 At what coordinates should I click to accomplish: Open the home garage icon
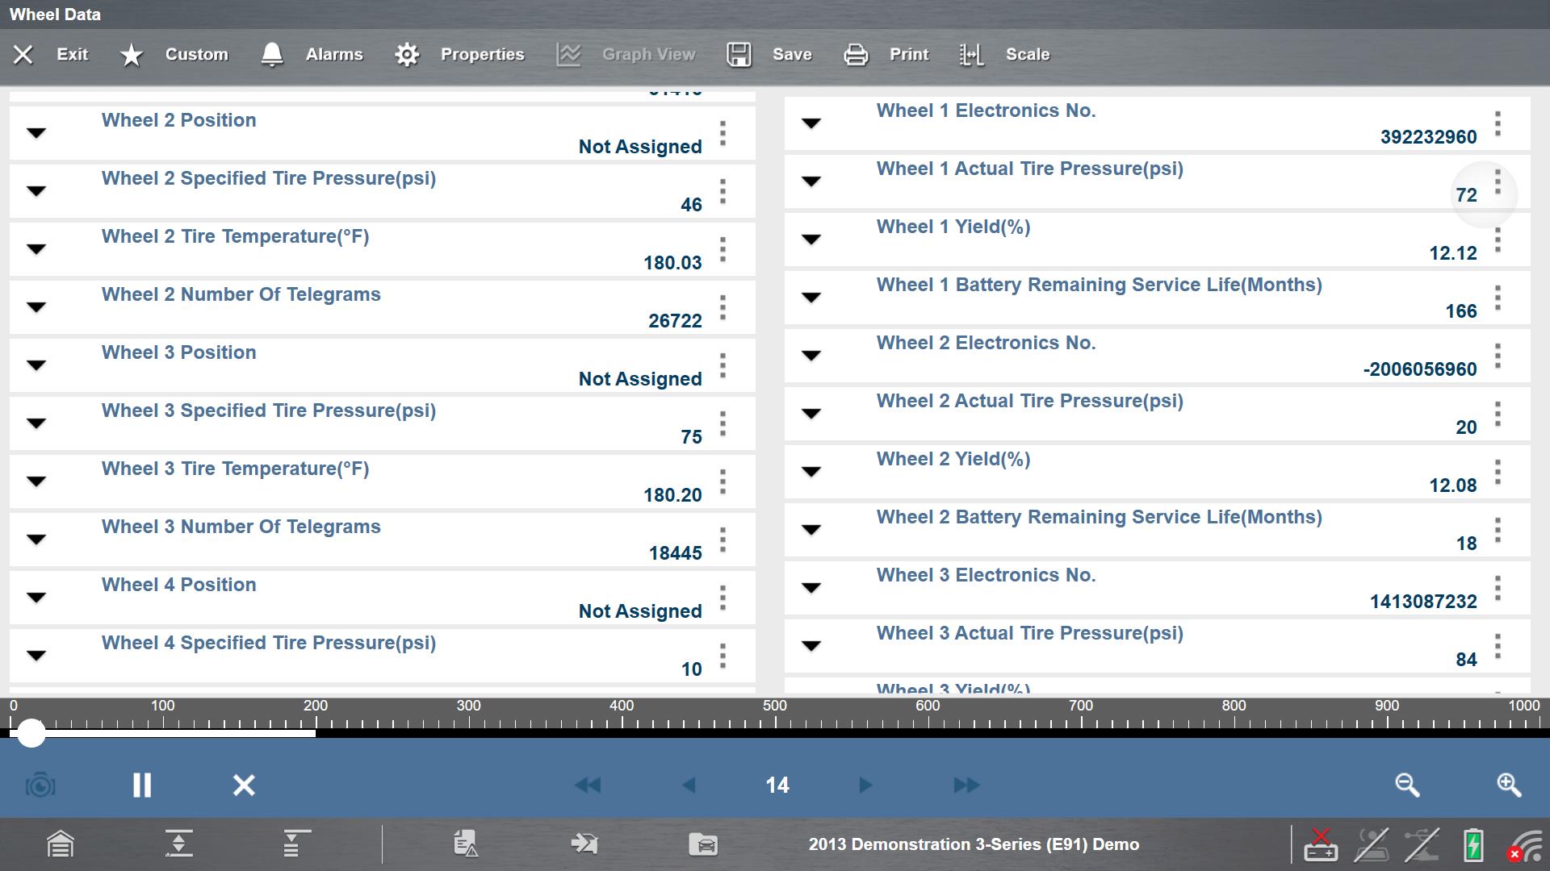click(61, 844)
